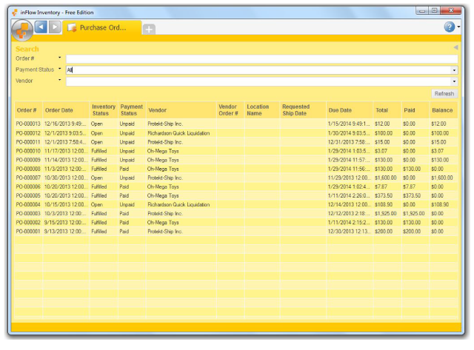This screenshot has height=350, width=474.
Task: Sort by the Total column header
Action: click(x=387, y=110)
